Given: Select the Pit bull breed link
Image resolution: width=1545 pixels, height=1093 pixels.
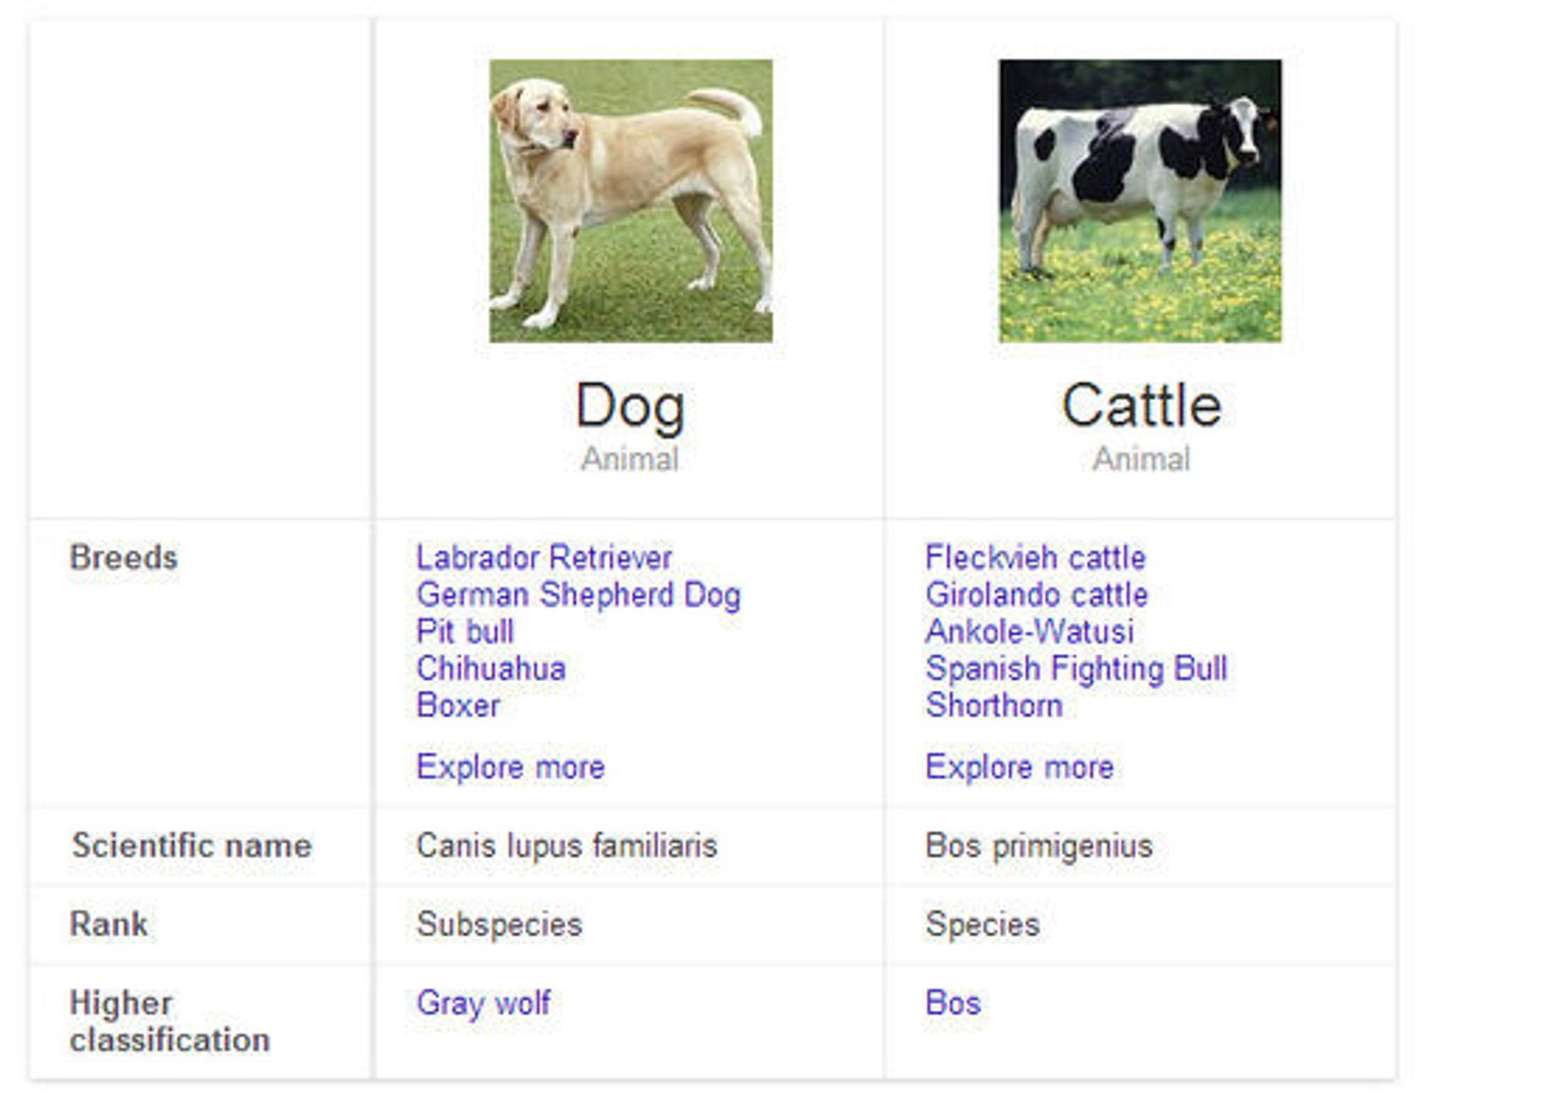Looking at the screenshot, I should pos(465,631).
